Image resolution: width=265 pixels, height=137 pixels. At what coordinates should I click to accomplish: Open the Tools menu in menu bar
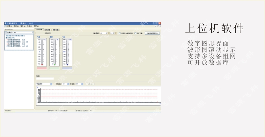[x=29, y=26]
